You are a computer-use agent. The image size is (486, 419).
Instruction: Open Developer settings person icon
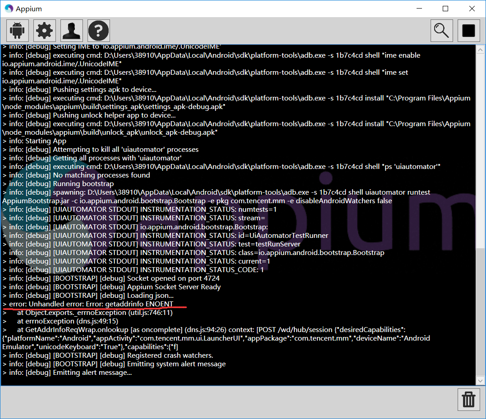coord(72,30)
